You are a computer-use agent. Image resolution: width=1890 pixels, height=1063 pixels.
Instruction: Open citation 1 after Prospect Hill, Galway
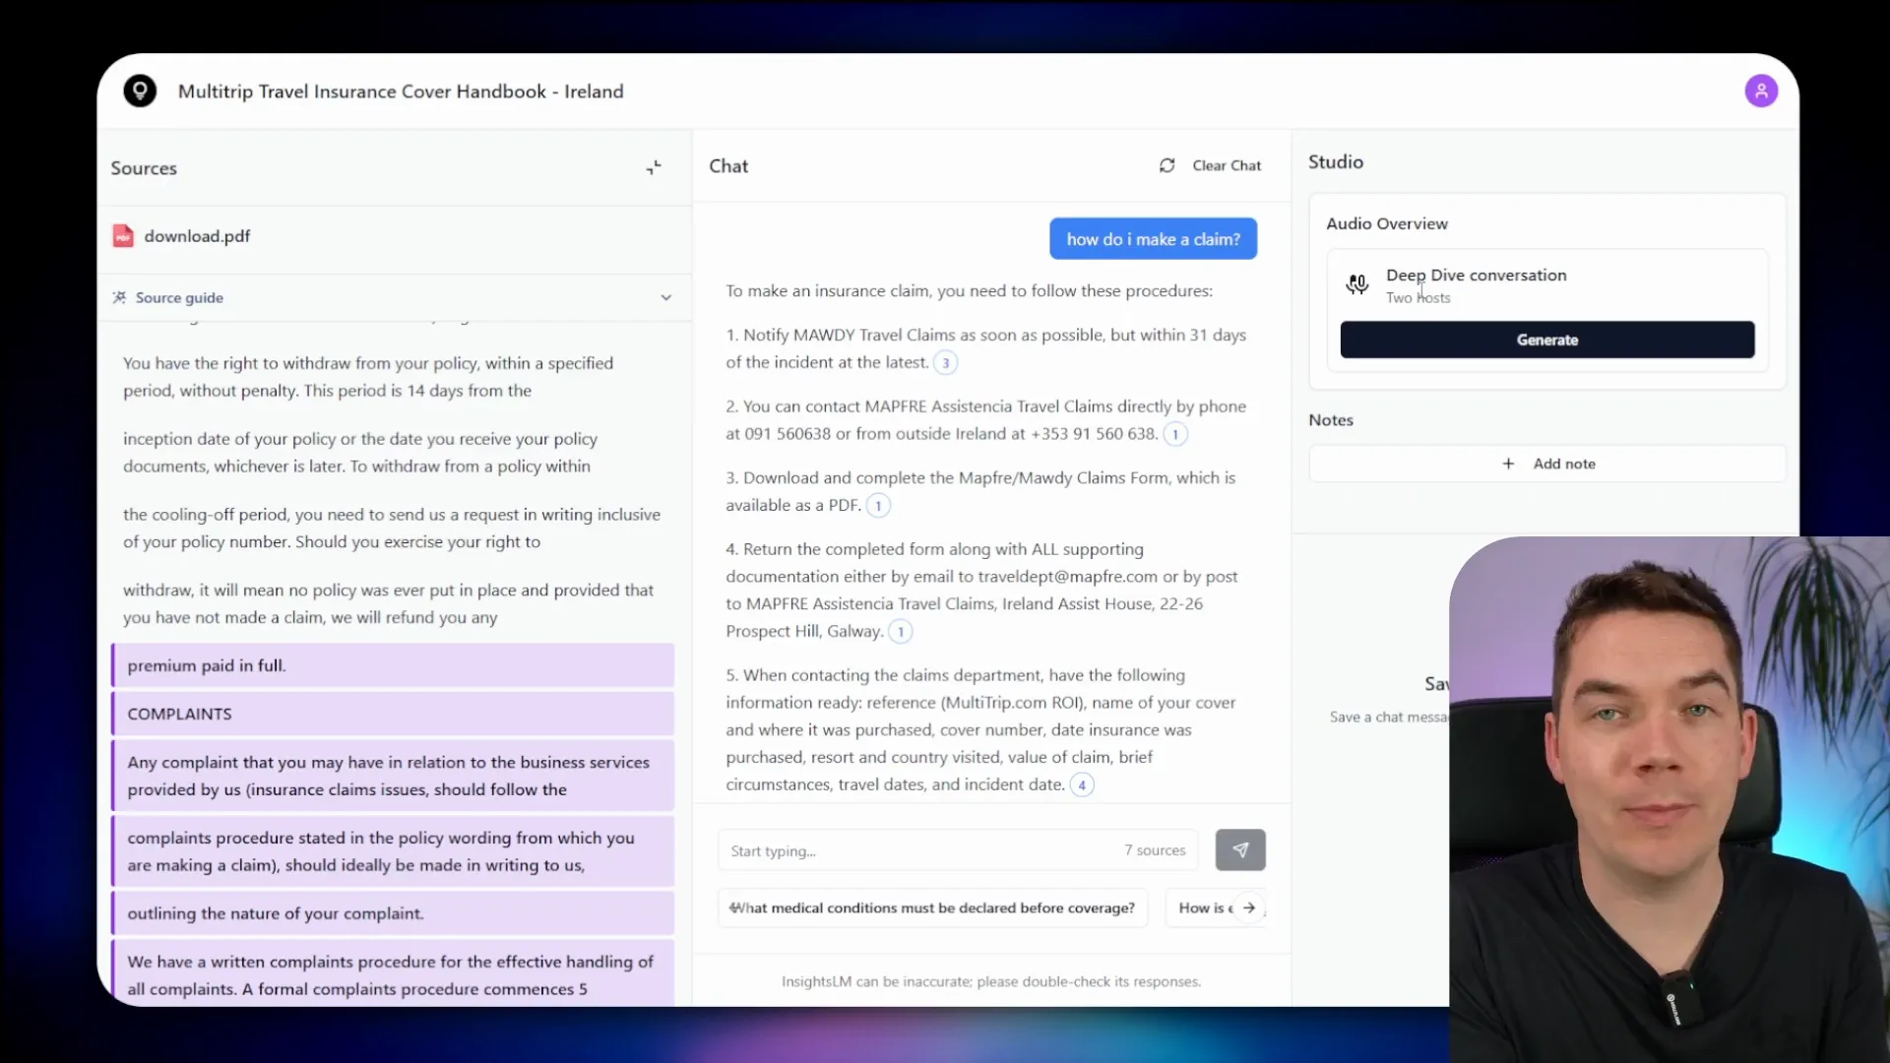[900, 632]
